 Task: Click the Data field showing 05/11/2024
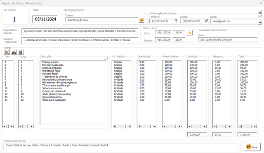coord(45,19)
